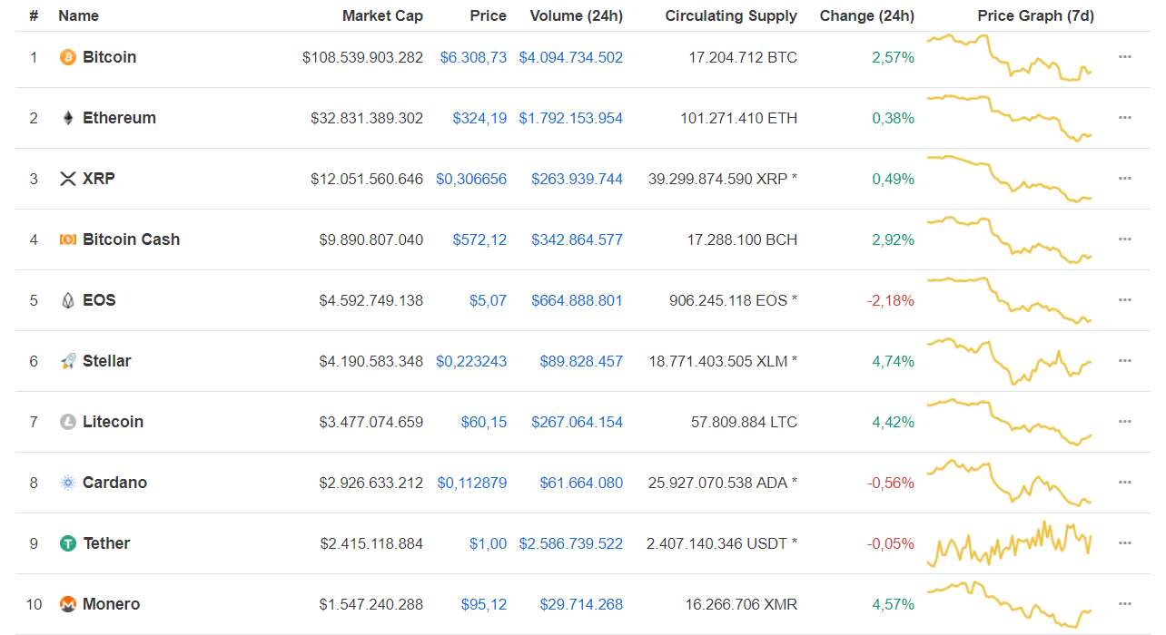Click Bitcoin's 7-day price graph
1166x635 pixels.
click(1008, 57)
